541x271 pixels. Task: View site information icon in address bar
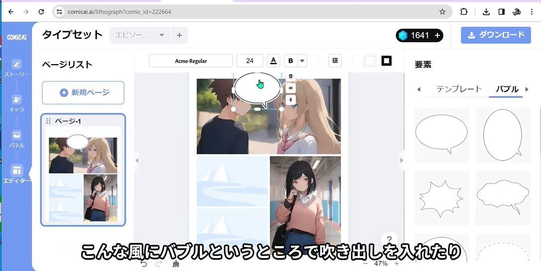pyautogui.click(x=59, y=12)
